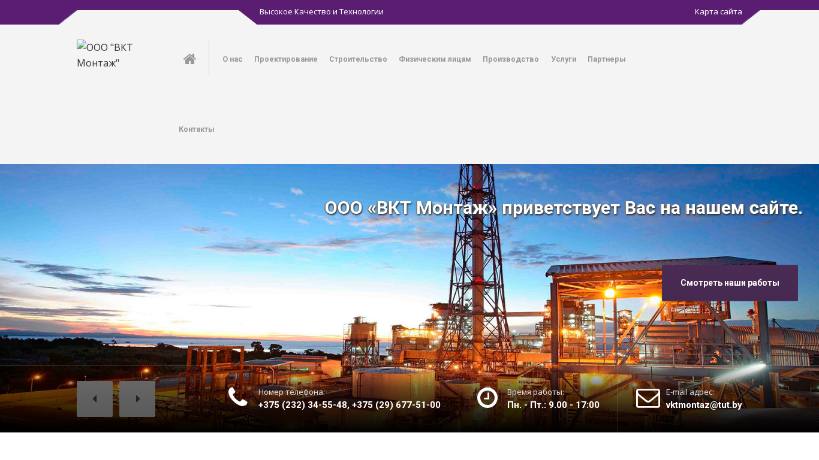Open the О нас menu item
The width and height of the screenshot is (819, 460).
point(233,59)
